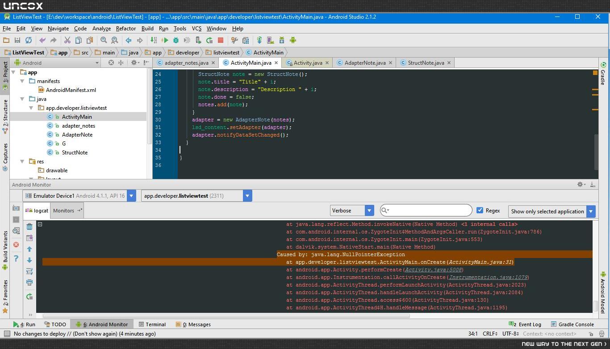610x349 pixels.
Task: Collapse the res tree node
Action: pos(22,162)
